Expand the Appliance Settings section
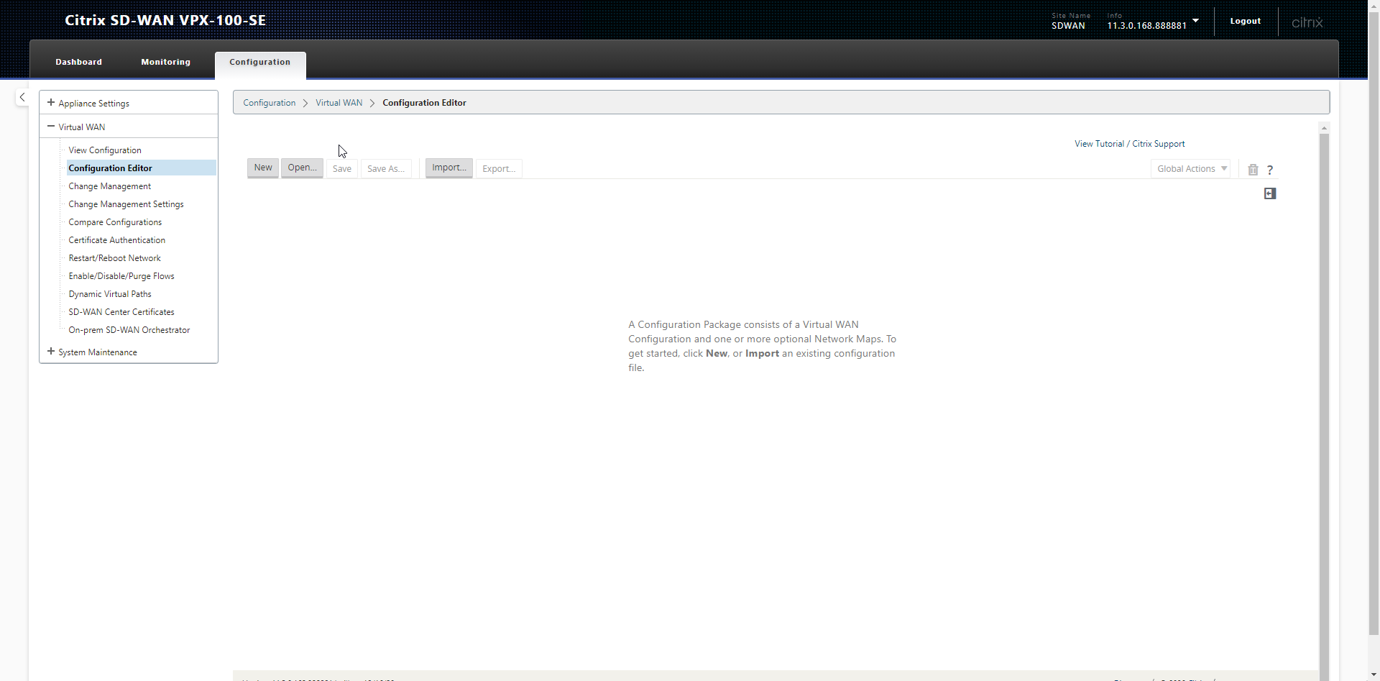The width and height of the screenshot is (1380, 681). coord(51,103)
